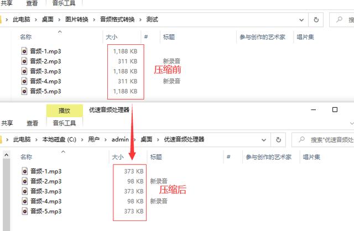Open 查看 tab in lower window
Viewport: 354px width, 231px height.
click(32, 123)
